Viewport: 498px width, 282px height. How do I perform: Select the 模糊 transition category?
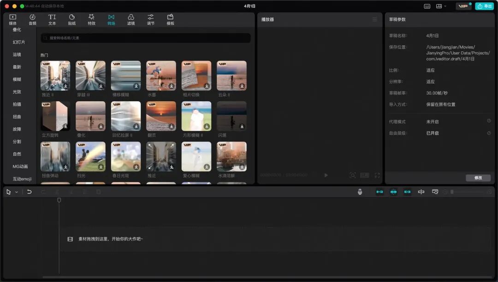[x=17, y=79]
